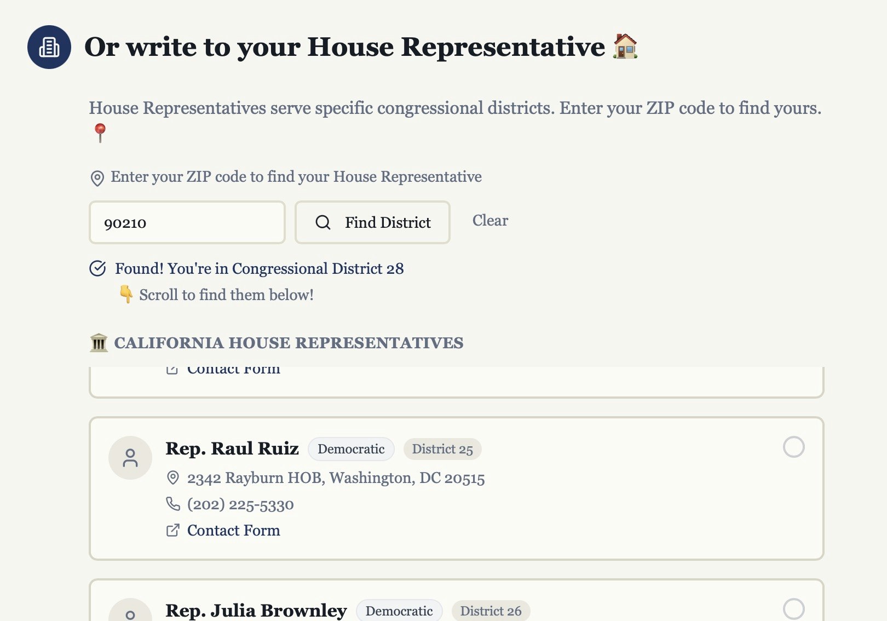Open Rep. Raul Ruiz's card details
Image resolution: width=887 pixels, height=621 pixels.
pyautogui.click(x=232, y=448)
